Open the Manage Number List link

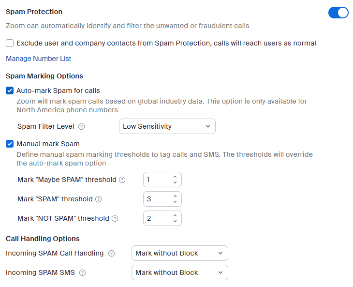[x=38, y=59]
